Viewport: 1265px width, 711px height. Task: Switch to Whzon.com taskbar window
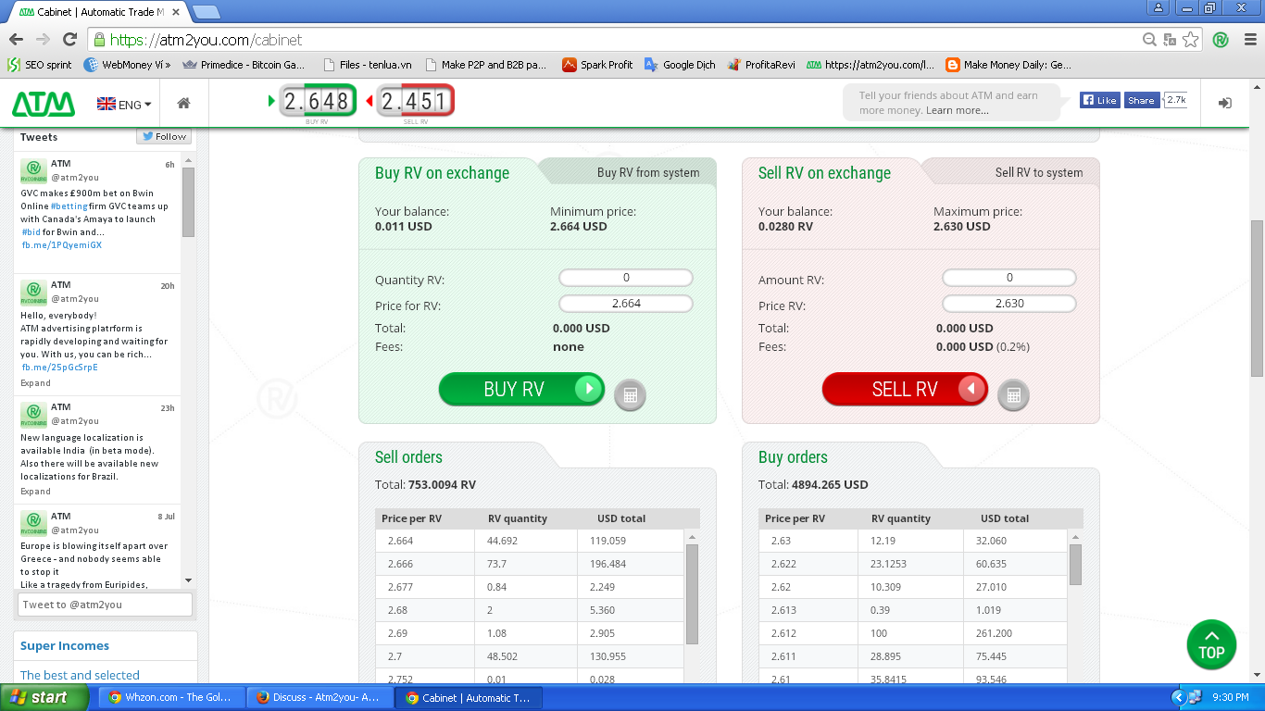pos(171,697)
